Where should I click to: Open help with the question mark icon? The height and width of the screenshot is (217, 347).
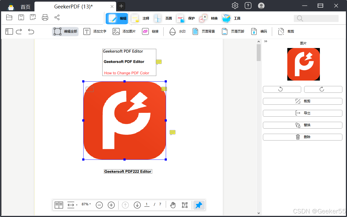248,5
